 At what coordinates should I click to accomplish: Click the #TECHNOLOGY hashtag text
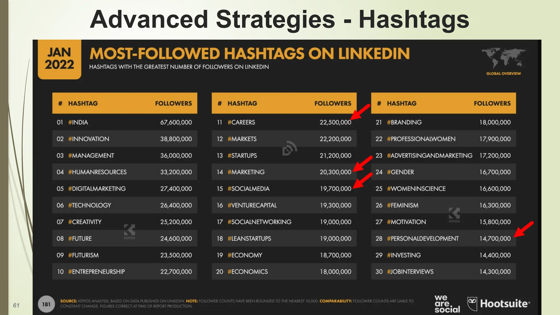(90, 205)
